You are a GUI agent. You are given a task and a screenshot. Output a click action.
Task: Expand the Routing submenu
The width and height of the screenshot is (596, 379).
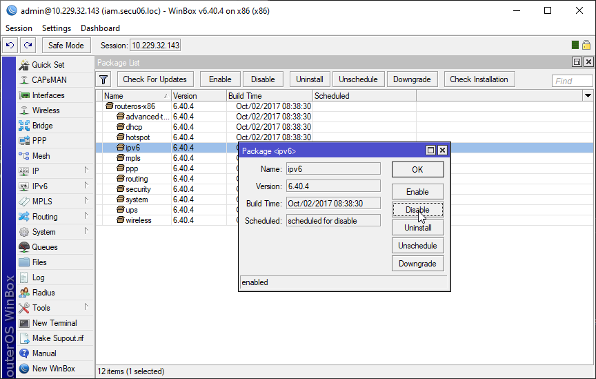point(86,217)
